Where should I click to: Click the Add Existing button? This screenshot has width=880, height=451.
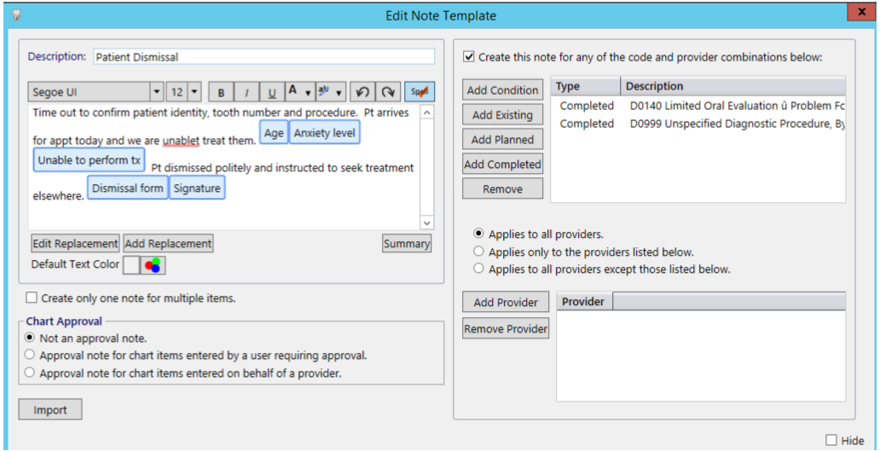pos(503,115)
